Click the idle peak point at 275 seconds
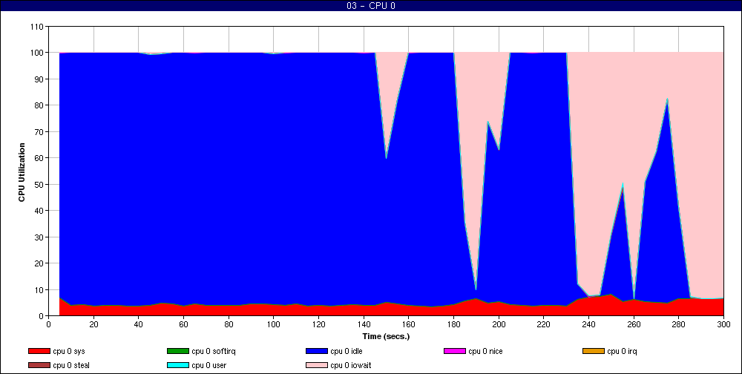This screenshot has width=742, height=374. click(x=667, y=99)
